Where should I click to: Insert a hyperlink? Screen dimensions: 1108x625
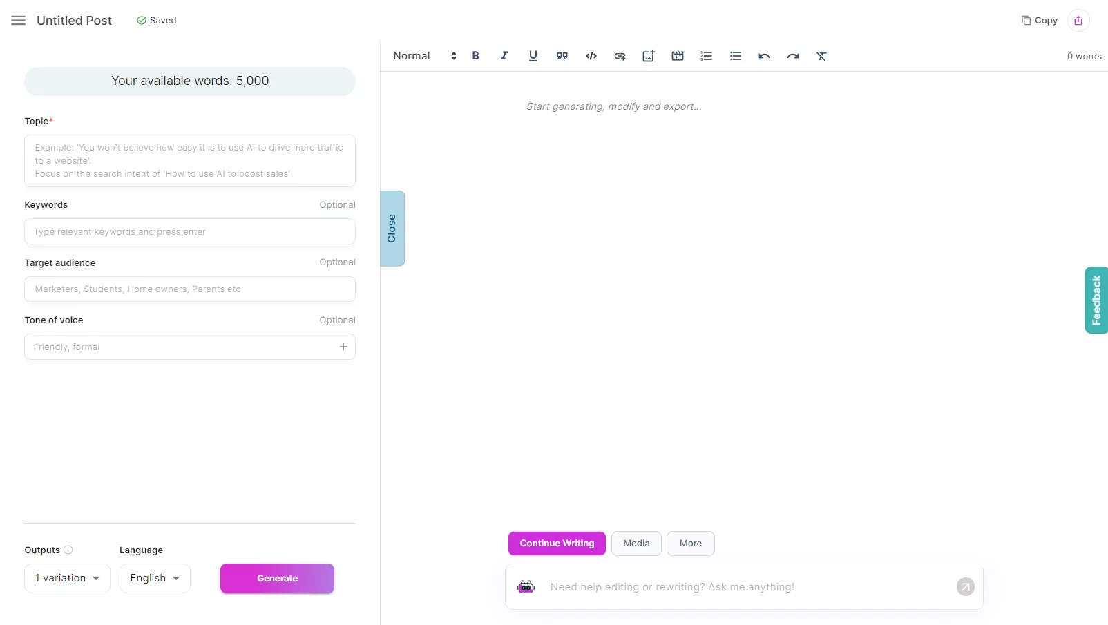(x=620, y=56)
